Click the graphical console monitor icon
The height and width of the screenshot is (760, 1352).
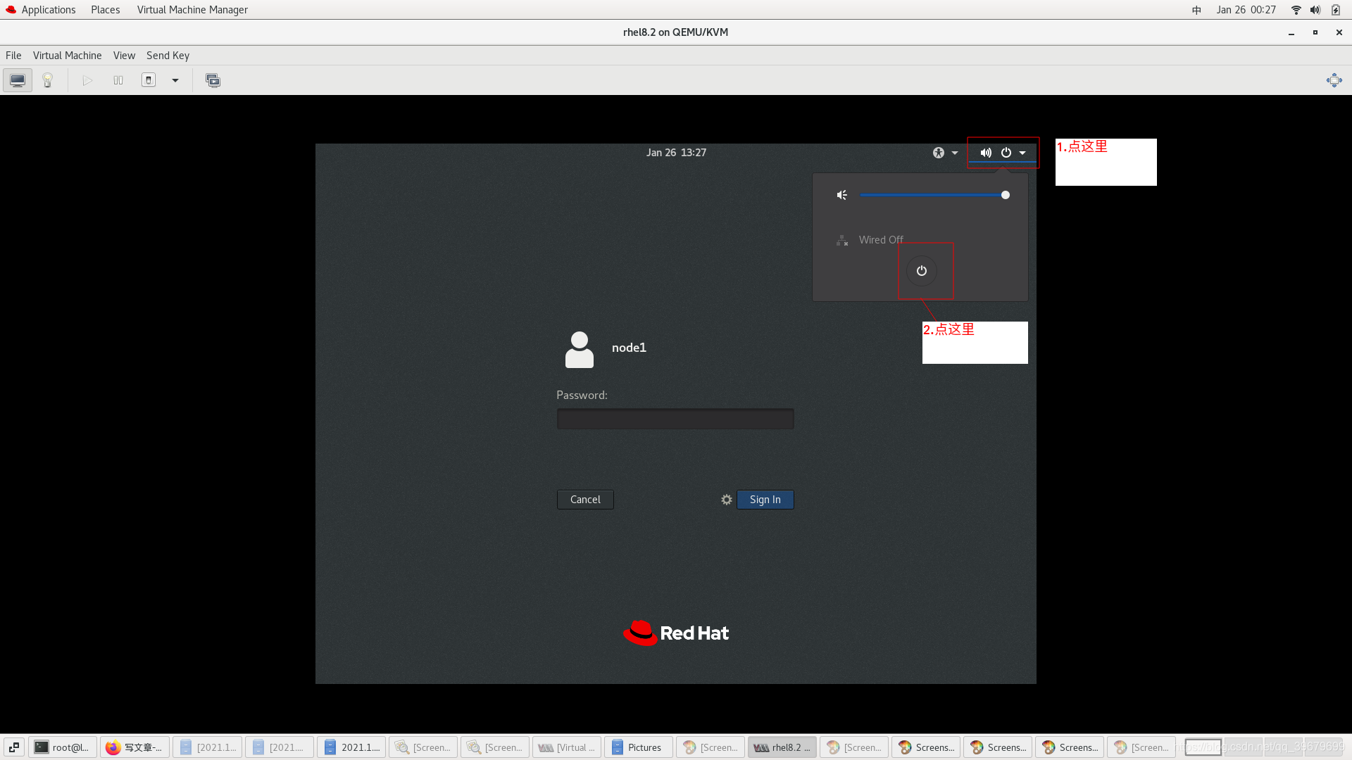(x=18, y=80)
